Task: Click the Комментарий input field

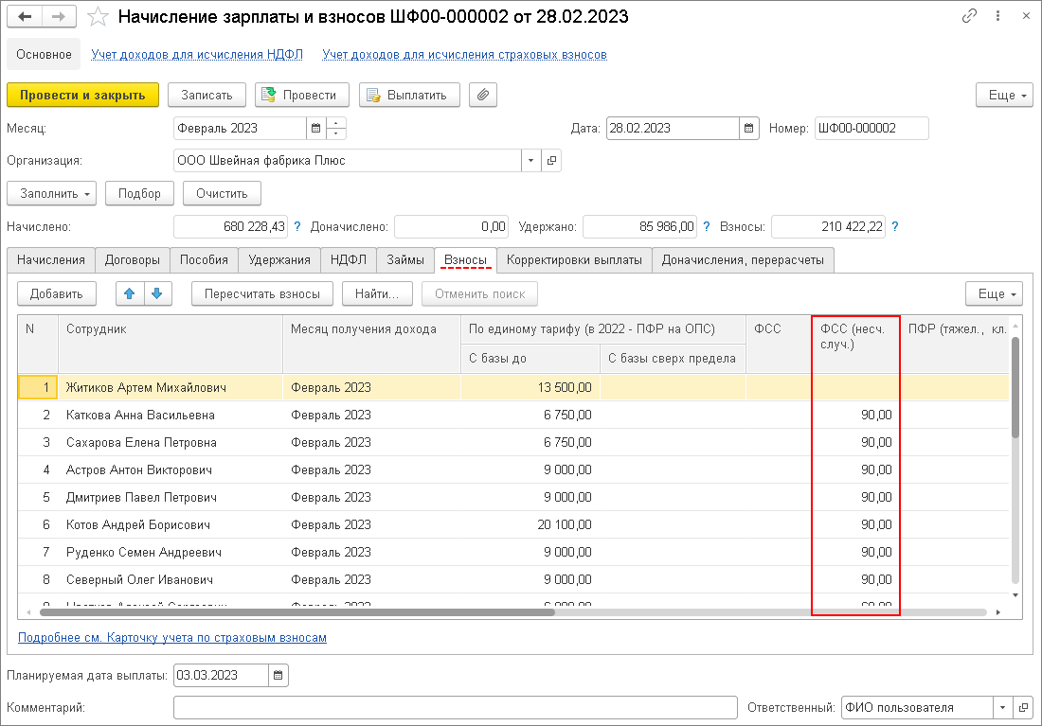Action: point(456,708)
